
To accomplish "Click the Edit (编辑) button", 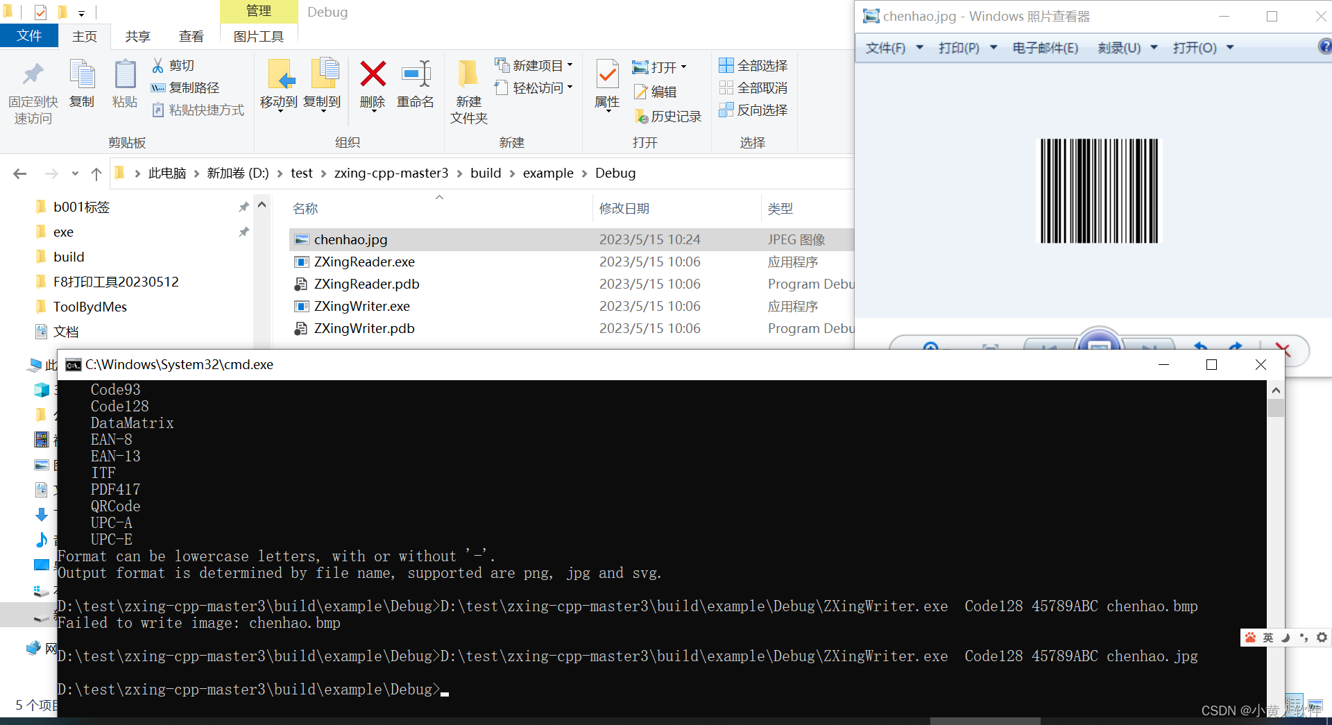I will (655, 92).
